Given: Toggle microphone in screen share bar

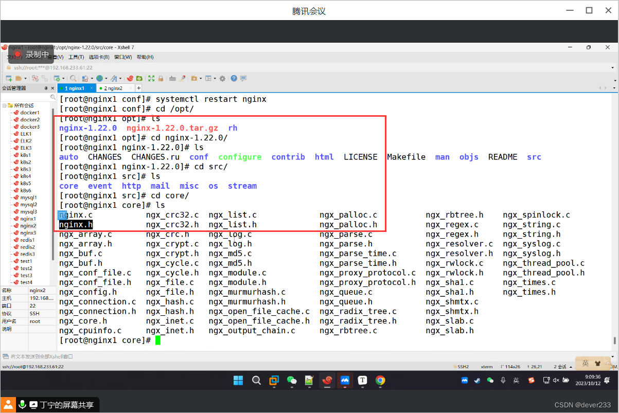Looking at the screenshot, I should (22, 405).
